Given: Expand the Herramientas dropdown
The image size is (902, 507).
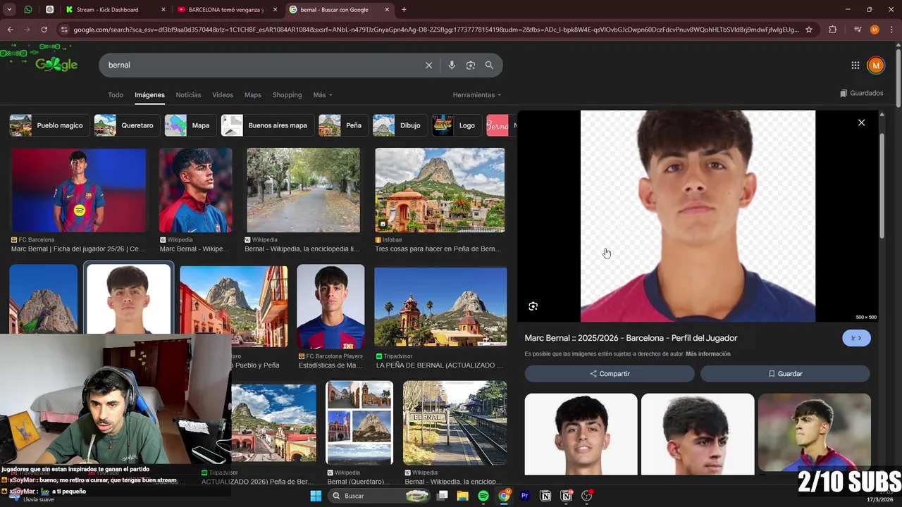Looking at the screenshot, I should pyautogui.click(x=477, y=95).
